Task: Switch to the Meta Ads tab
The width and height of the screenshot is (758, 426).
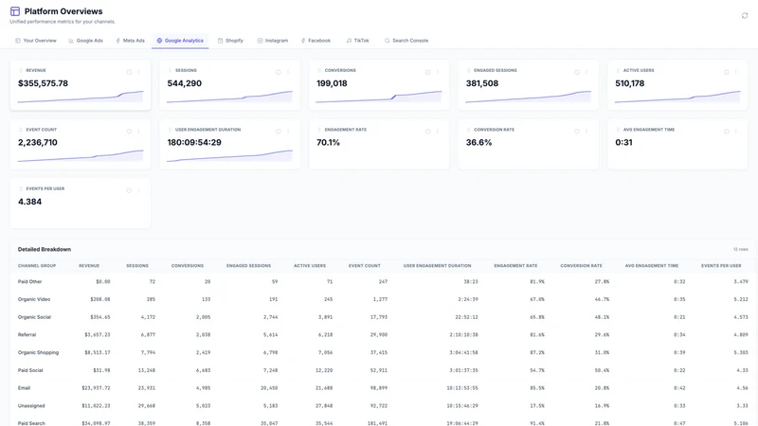Action: pyautogui.click(x=131, y=41)
